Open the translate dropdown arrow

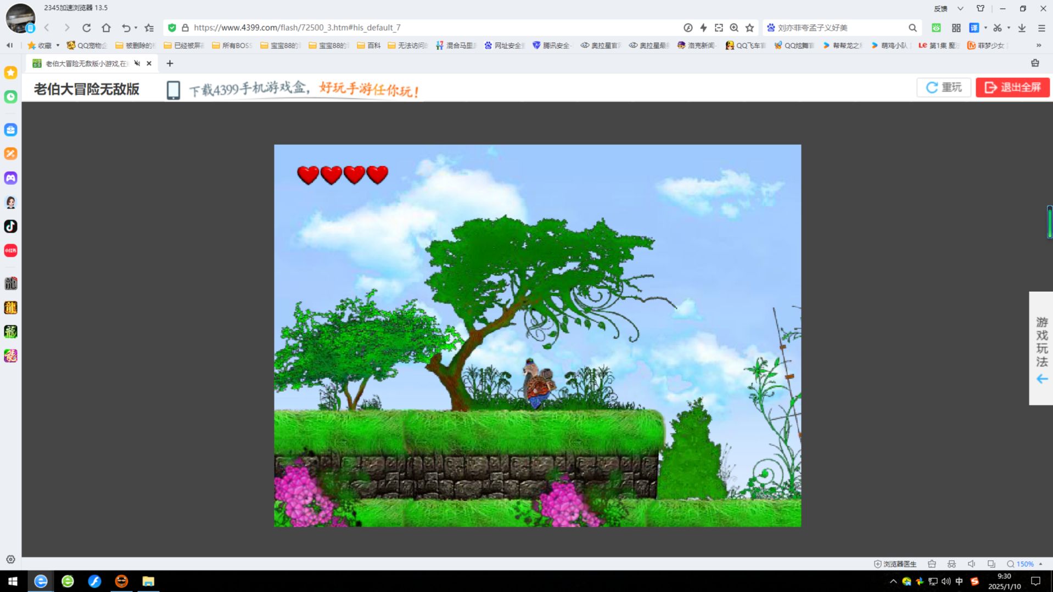tap(985, 27)
